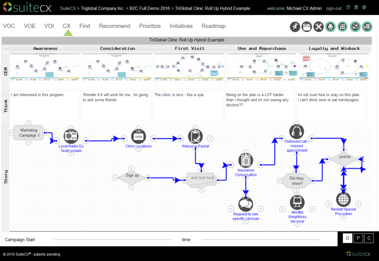Click the Restart Special Promotion globe icon
This screenshot has height=261, width=379.
(x=343, y=199)
